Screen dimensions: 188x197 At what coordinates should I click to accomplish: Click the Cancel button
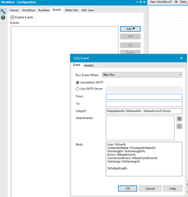150,189
